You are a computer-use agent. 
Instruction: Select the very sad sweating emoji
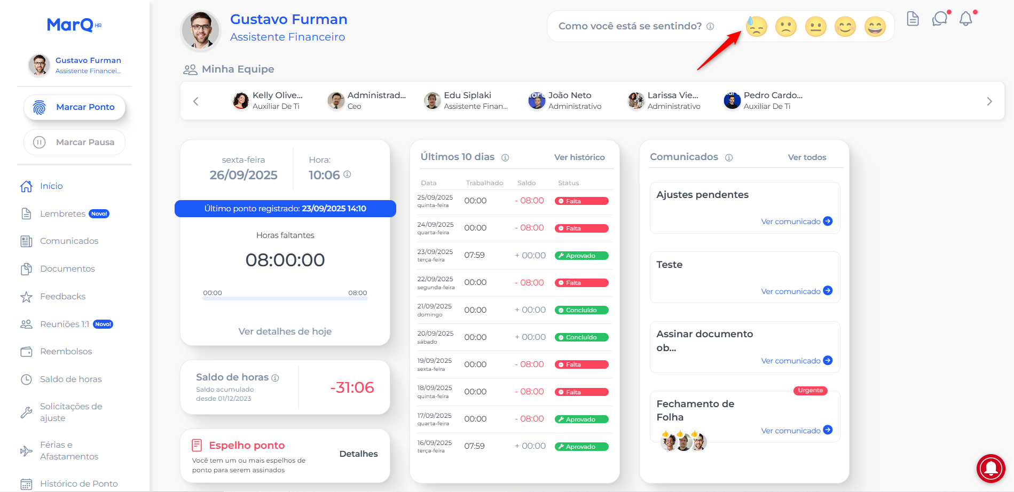pyautogui.click(x=756, y=26)
